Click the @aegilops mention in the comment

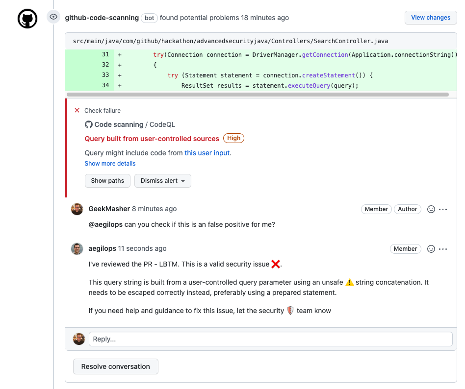click(105, 224)
